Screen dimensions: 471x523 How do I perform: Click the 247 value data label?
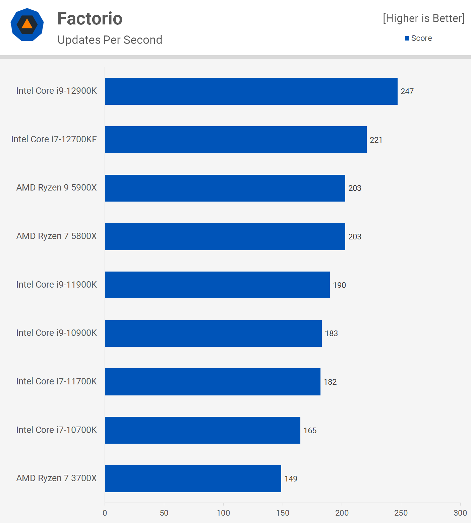(x=407, y=91)
